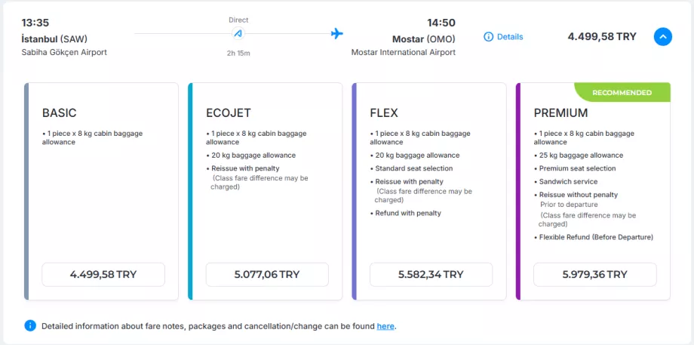Click the green RECOMMENDED badge
This screenshot has width=694, height=345.
[622, 93]
